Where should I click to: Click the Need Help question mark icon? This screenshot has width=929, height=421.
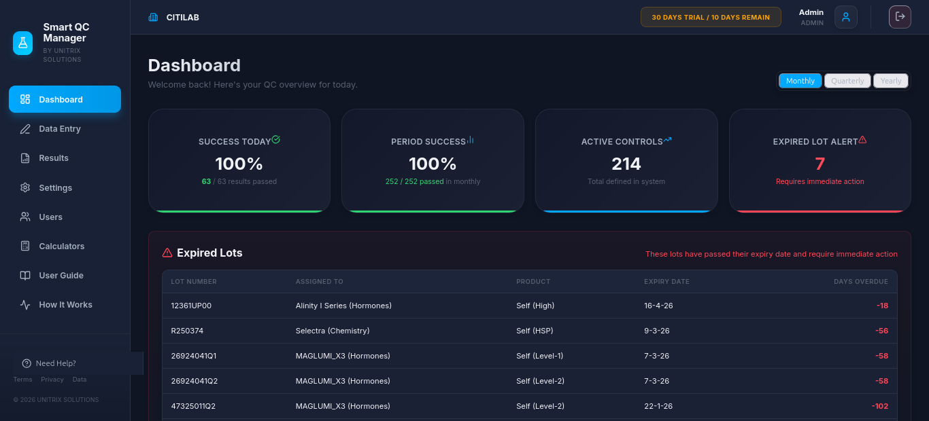coord(27,363)
